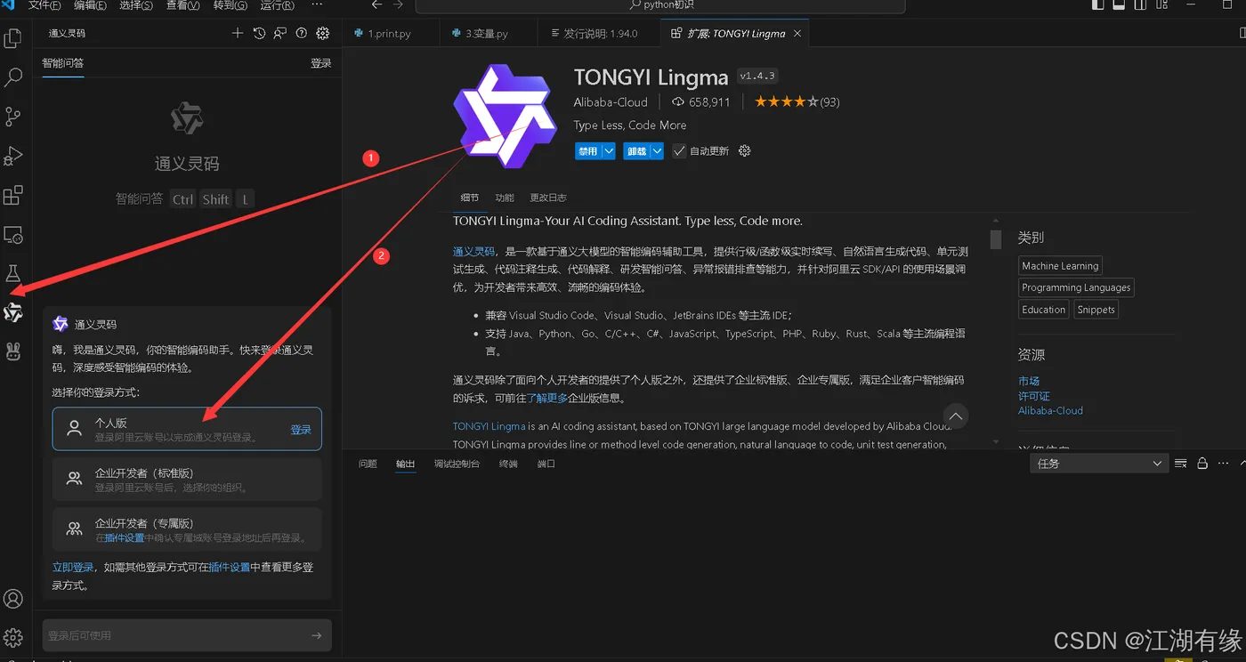Close the 扩展: TONGYI Lingma tab
This screenshot has height=662, width=1246.
797,34
